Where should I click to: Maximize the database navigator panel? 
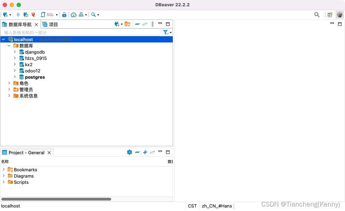click(168, 24)
